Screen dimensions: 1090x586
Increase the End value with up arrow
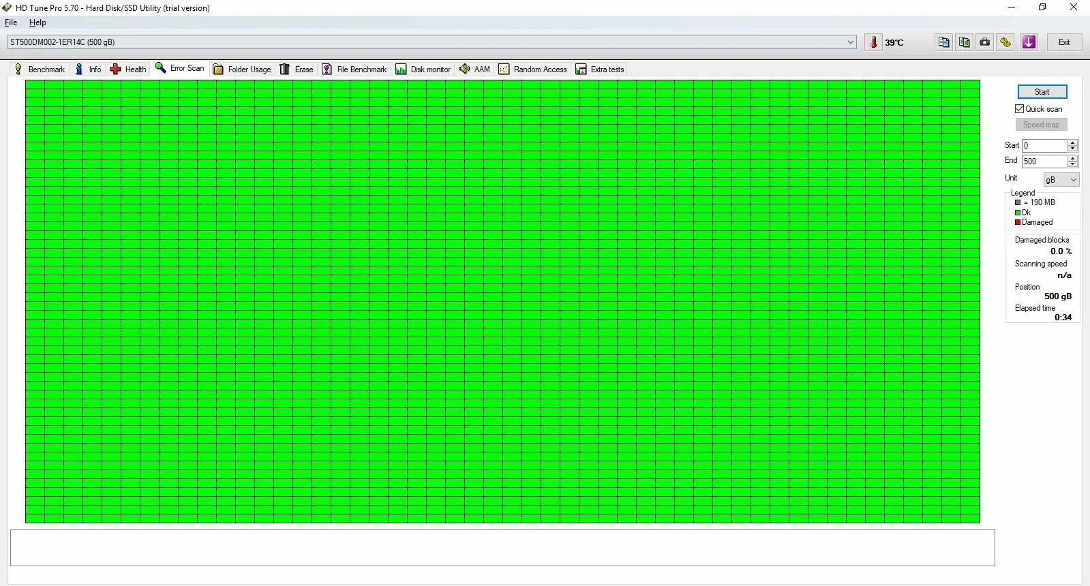1073,158
